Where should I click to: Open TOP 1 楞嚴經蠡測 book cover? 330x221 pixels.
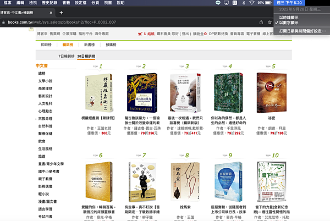(x=98, y=93)
